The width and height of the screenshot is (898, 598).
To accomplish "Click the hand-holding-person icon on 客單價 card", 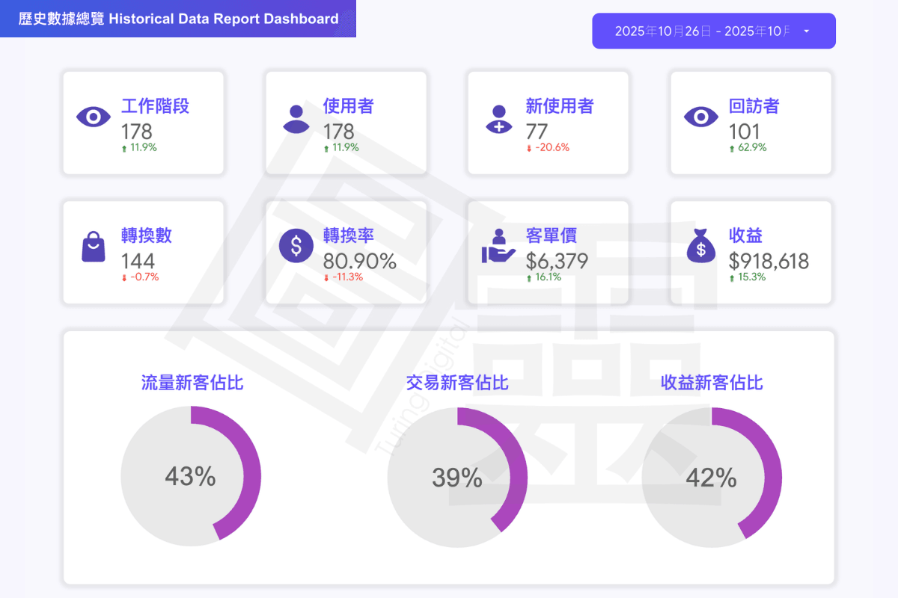I will pyautogui.click(x=498, y=245).
